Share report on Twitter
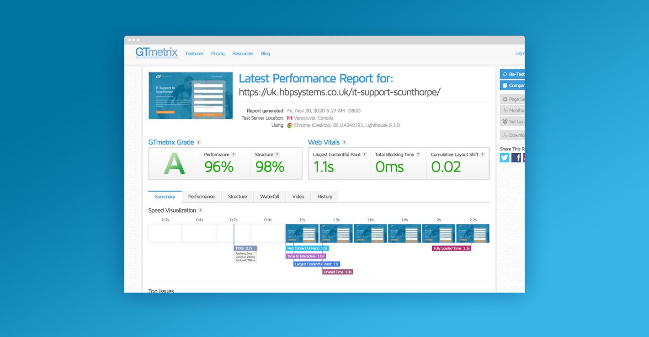This screenshot has height=337, width=649. 505,157
